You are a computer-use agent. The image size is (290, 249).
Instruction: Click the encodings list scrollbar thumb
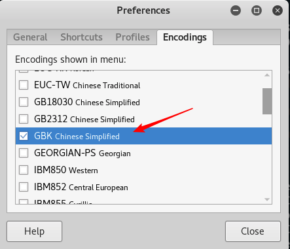coord(267,101)
